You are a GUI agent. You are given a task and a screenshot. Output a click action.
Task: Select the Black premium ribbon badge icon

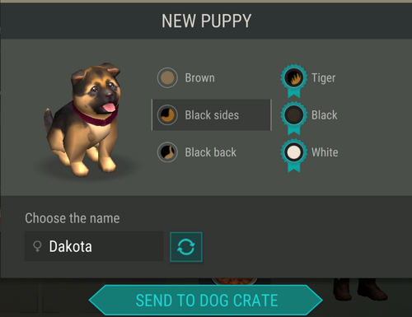click(293, 118)
